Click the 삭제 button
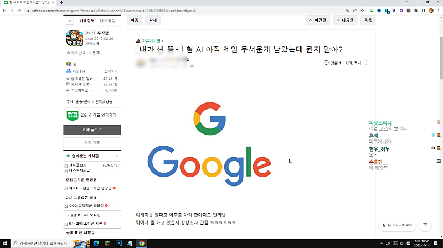Image resolution: width=443 pixels, height=248 pixels. tap(153, 20)
